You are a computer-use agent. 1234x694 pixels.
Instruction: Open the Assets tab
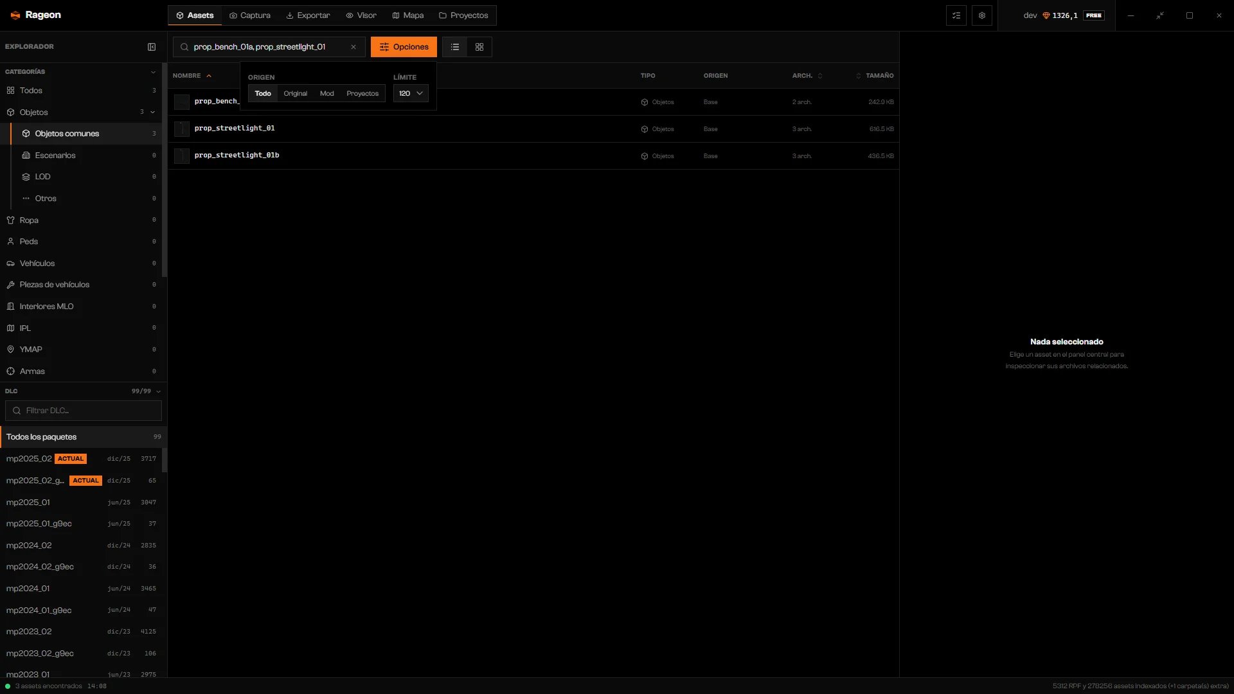195,15
